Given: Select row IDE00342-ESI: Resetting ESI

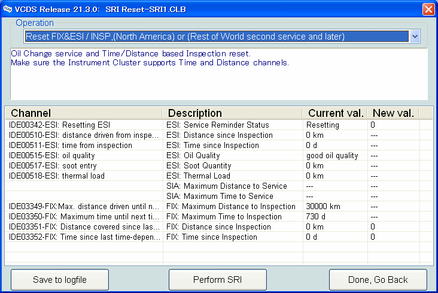Looking at the screenshot, I should pyautogui.click(x=219, y=125).
